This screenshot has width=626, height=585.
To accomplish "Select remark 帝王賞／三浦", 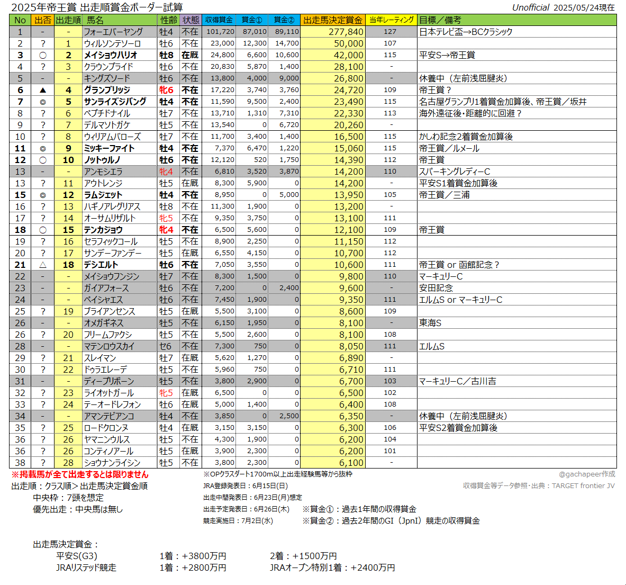I will tap(444, 194).
